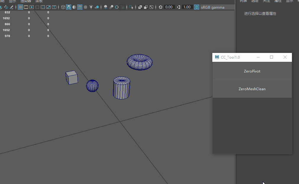Open the 渲染器 viewport menu
Image resolution: width=299 pixels, height=184 pixels.
coord(25,1)
